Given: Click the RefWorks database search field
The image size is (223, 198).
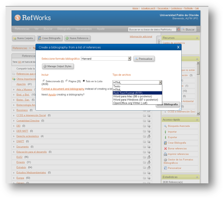Looking at the screenshot, I should [x=152, y=30].
